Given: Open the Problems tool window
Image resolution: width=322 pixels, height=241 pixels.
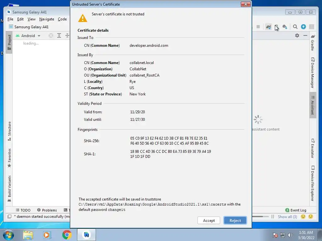Looking at the screenshot, I should tap(47, 210).
